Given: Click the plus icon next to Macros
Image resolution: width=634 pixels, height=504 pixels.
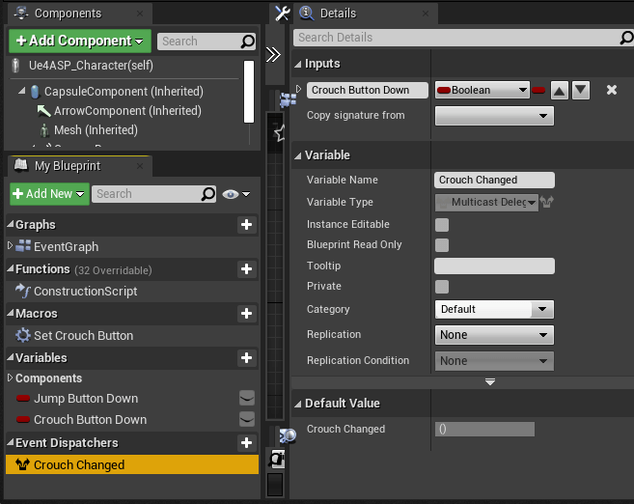Looking at the screenshot, I should tap(247, 314).
